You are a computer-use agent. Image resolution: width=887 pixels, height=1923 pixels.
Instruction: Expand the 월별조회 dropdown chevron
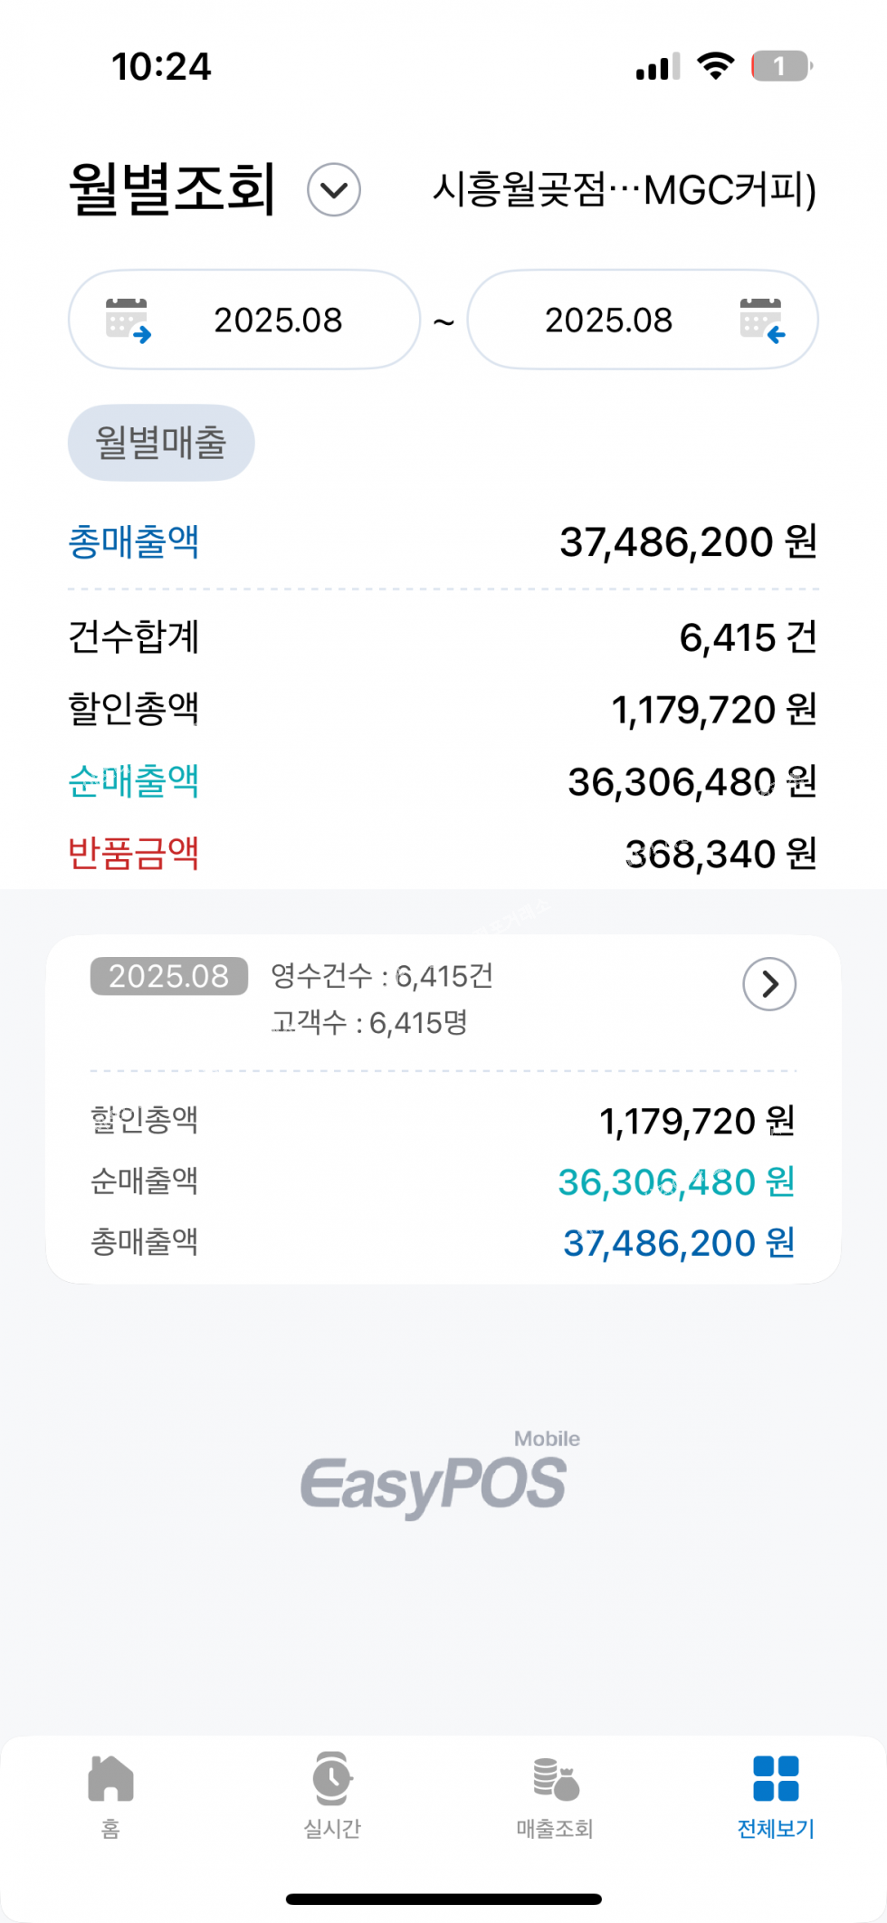point(334,190)
